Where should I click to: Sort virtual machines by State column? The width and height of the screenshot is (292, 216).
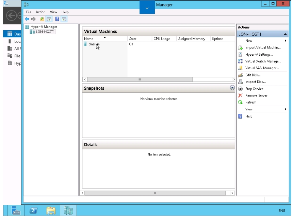140,39
